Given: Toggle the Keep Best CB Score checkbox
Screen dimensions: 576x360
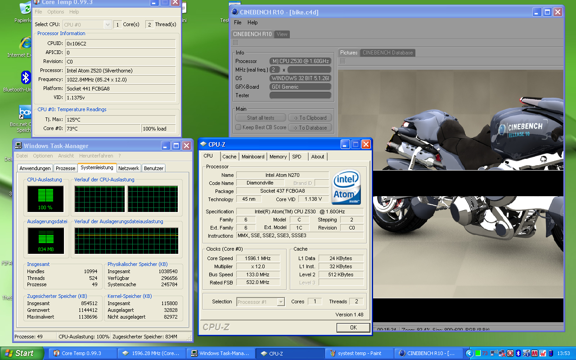Looking at the screenshot, I should [x=238, y=127].
